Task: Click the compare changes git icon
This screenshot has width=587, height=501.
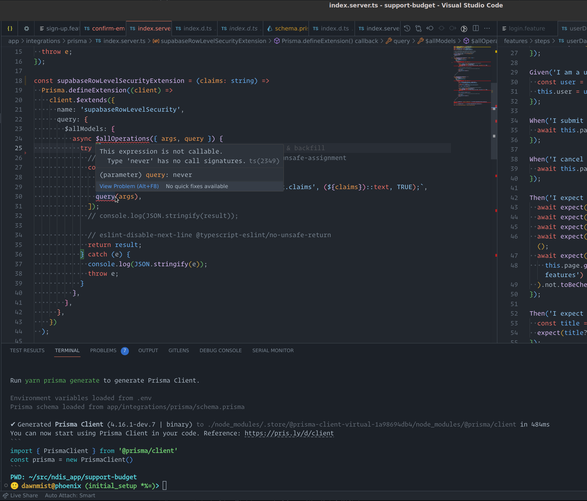Action: [x=419, y=28]
